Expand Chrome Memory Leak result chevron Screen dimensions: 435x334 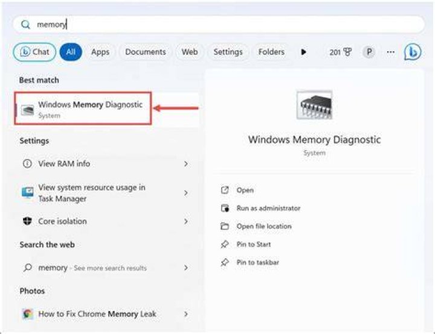tap(186, 314)
